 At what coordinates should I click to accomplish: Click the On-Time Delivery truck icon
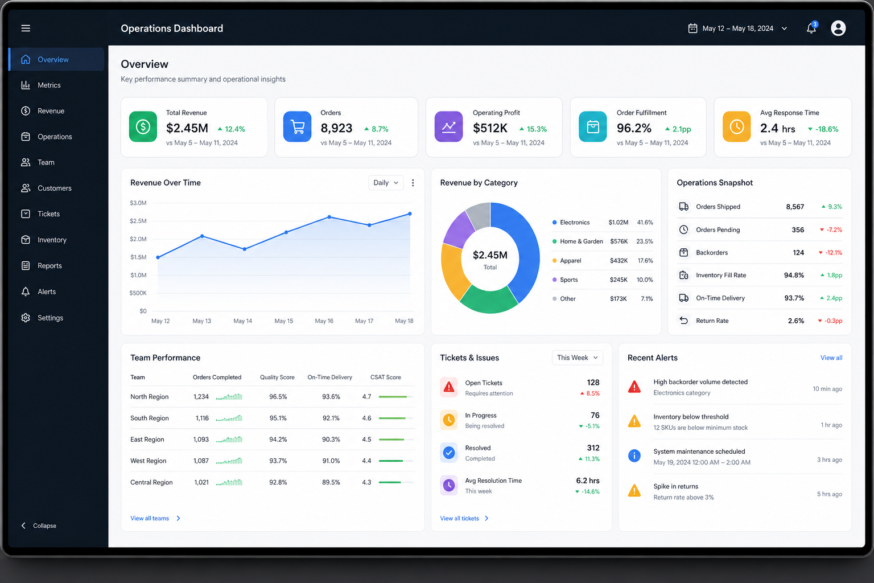click(684, 298)
